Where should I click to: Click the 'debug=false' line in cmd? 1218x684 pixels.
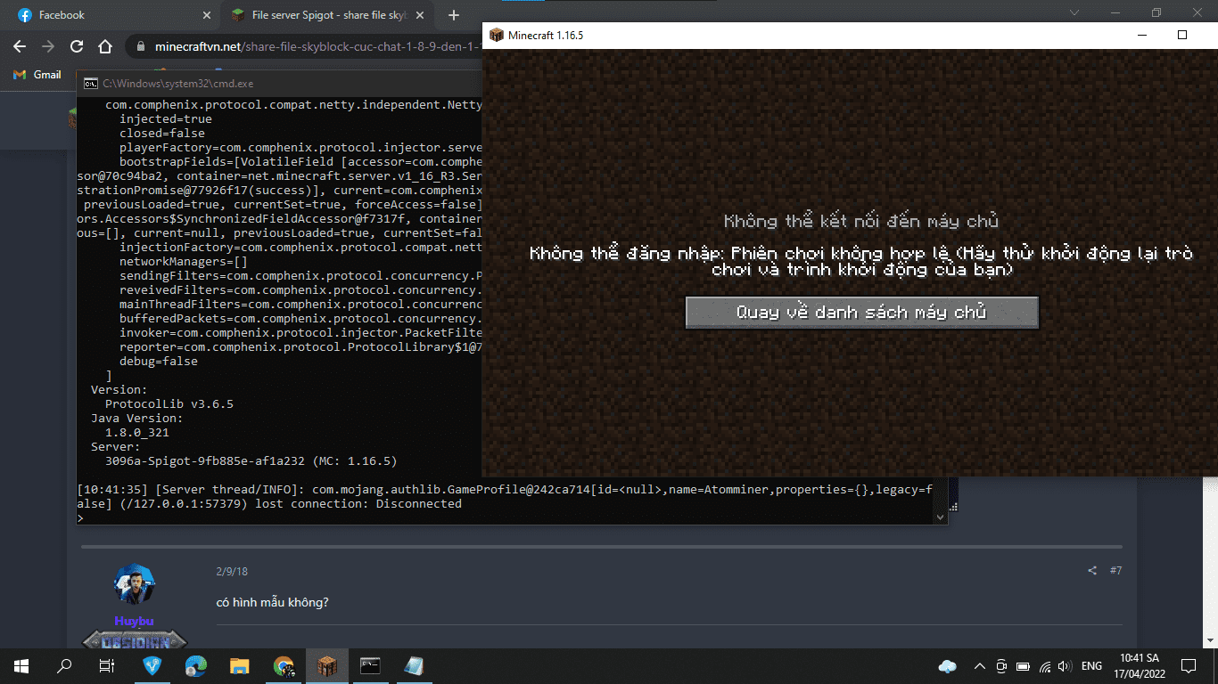pos(159,361)
